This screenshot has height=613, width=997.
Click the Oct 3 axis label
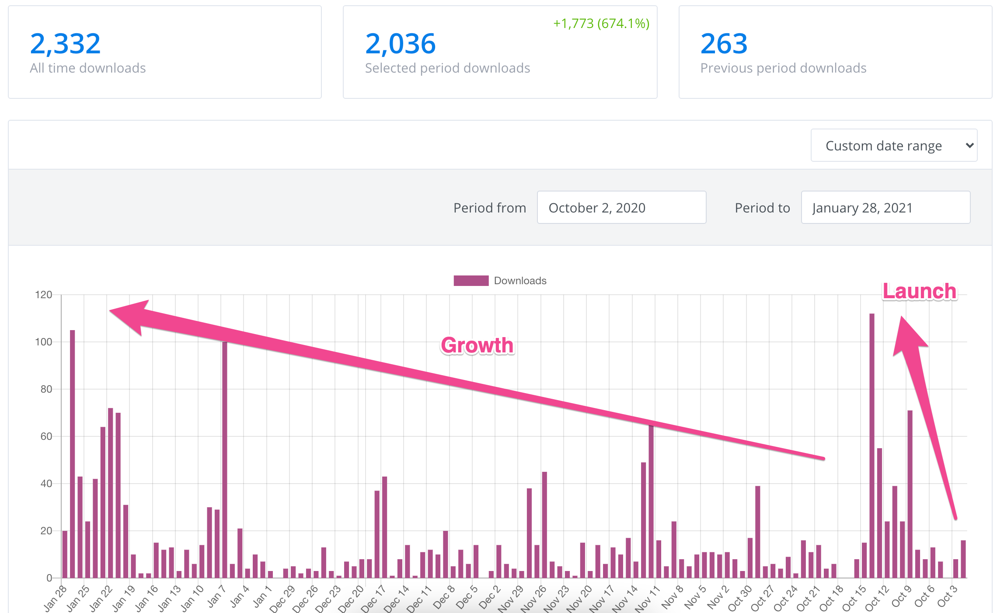point(947,596)
